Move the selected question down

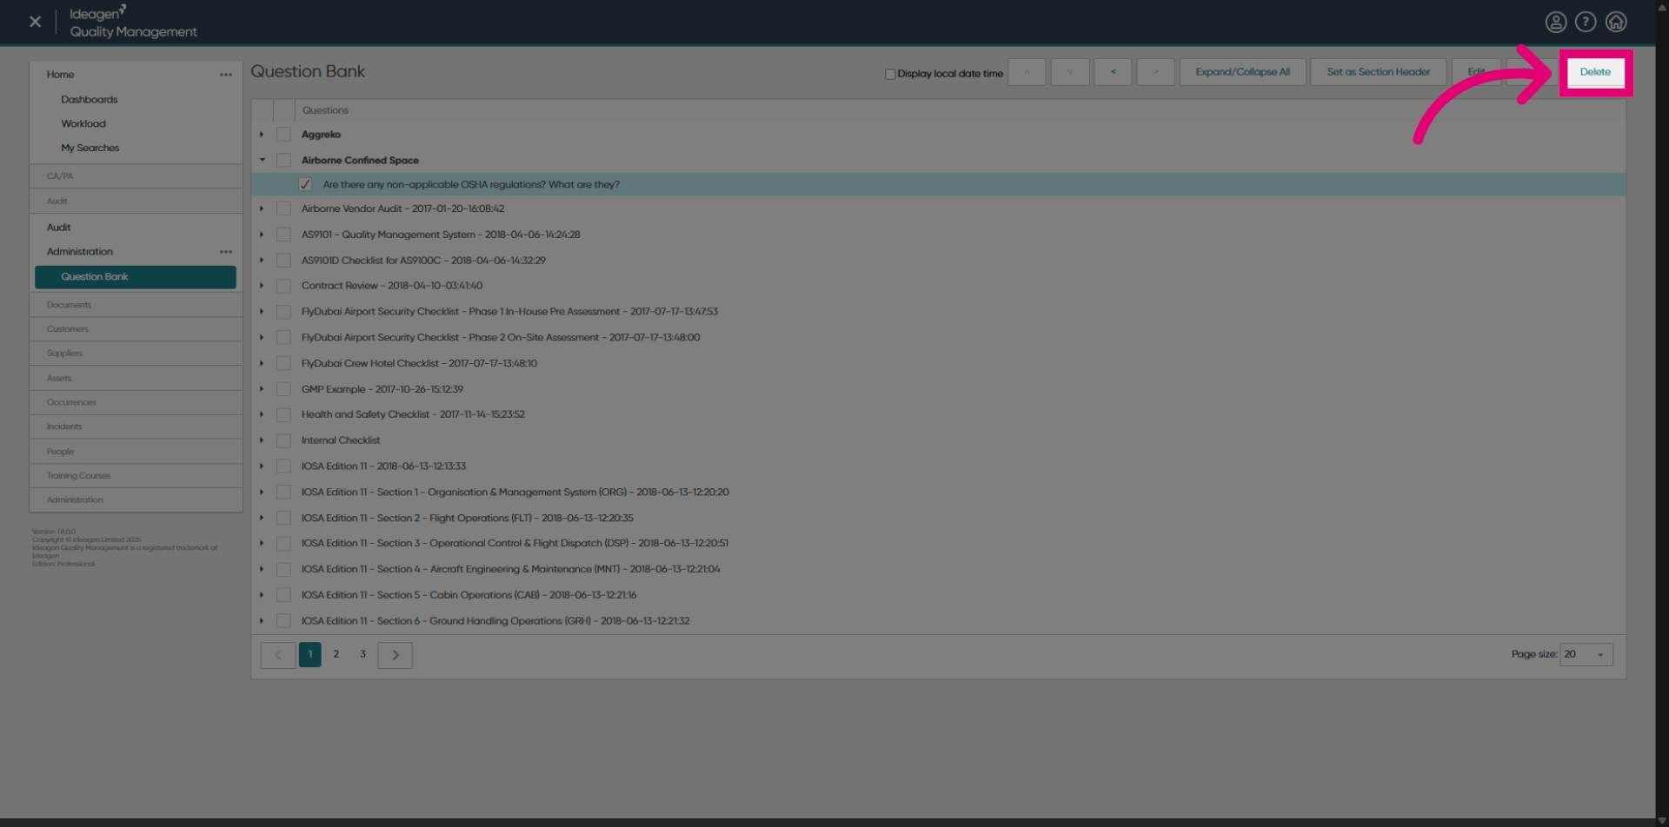pos(1070,72)
